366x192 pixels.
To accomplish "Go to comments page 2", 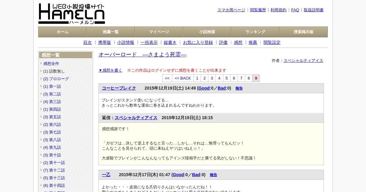I will click(x=205, y=78).
